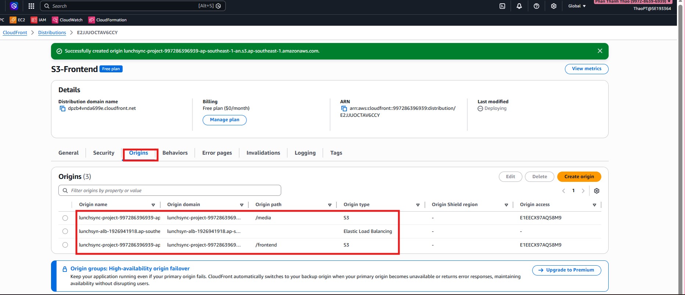
Task: Sort by Origin name column arrow
Action: tap(153, 205)
